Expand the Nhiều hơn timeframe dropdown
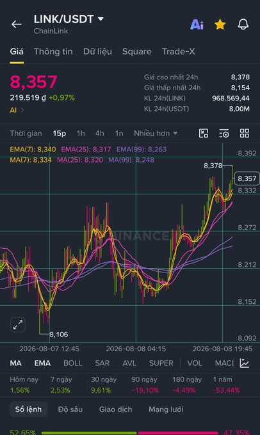The width and height of the screenshot is (260, 435). click(x=156, y=134)
